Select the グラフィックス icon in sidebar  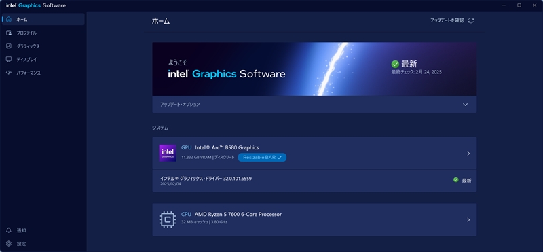(9, 46)
